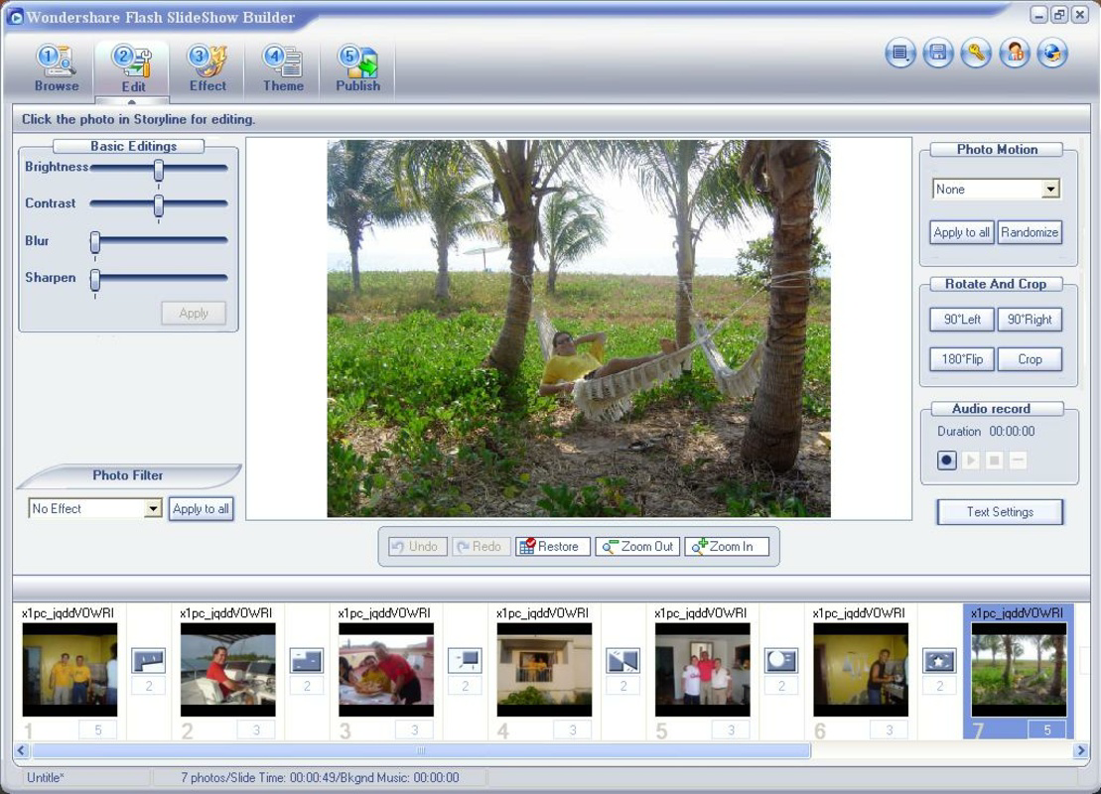Save project with the floppy disk icon

coord(937,54)
